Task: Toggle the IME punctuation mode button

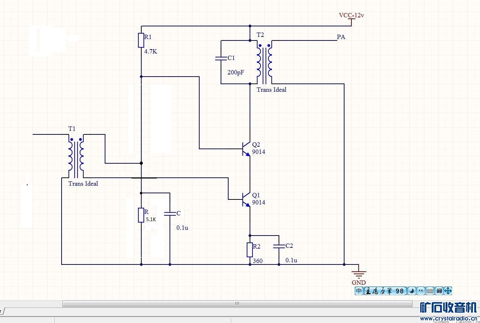Action: pos(421,290)
